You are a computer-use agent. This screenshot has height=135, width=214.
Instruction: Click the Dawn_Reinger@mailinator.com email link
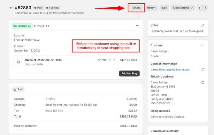(170, 70)
